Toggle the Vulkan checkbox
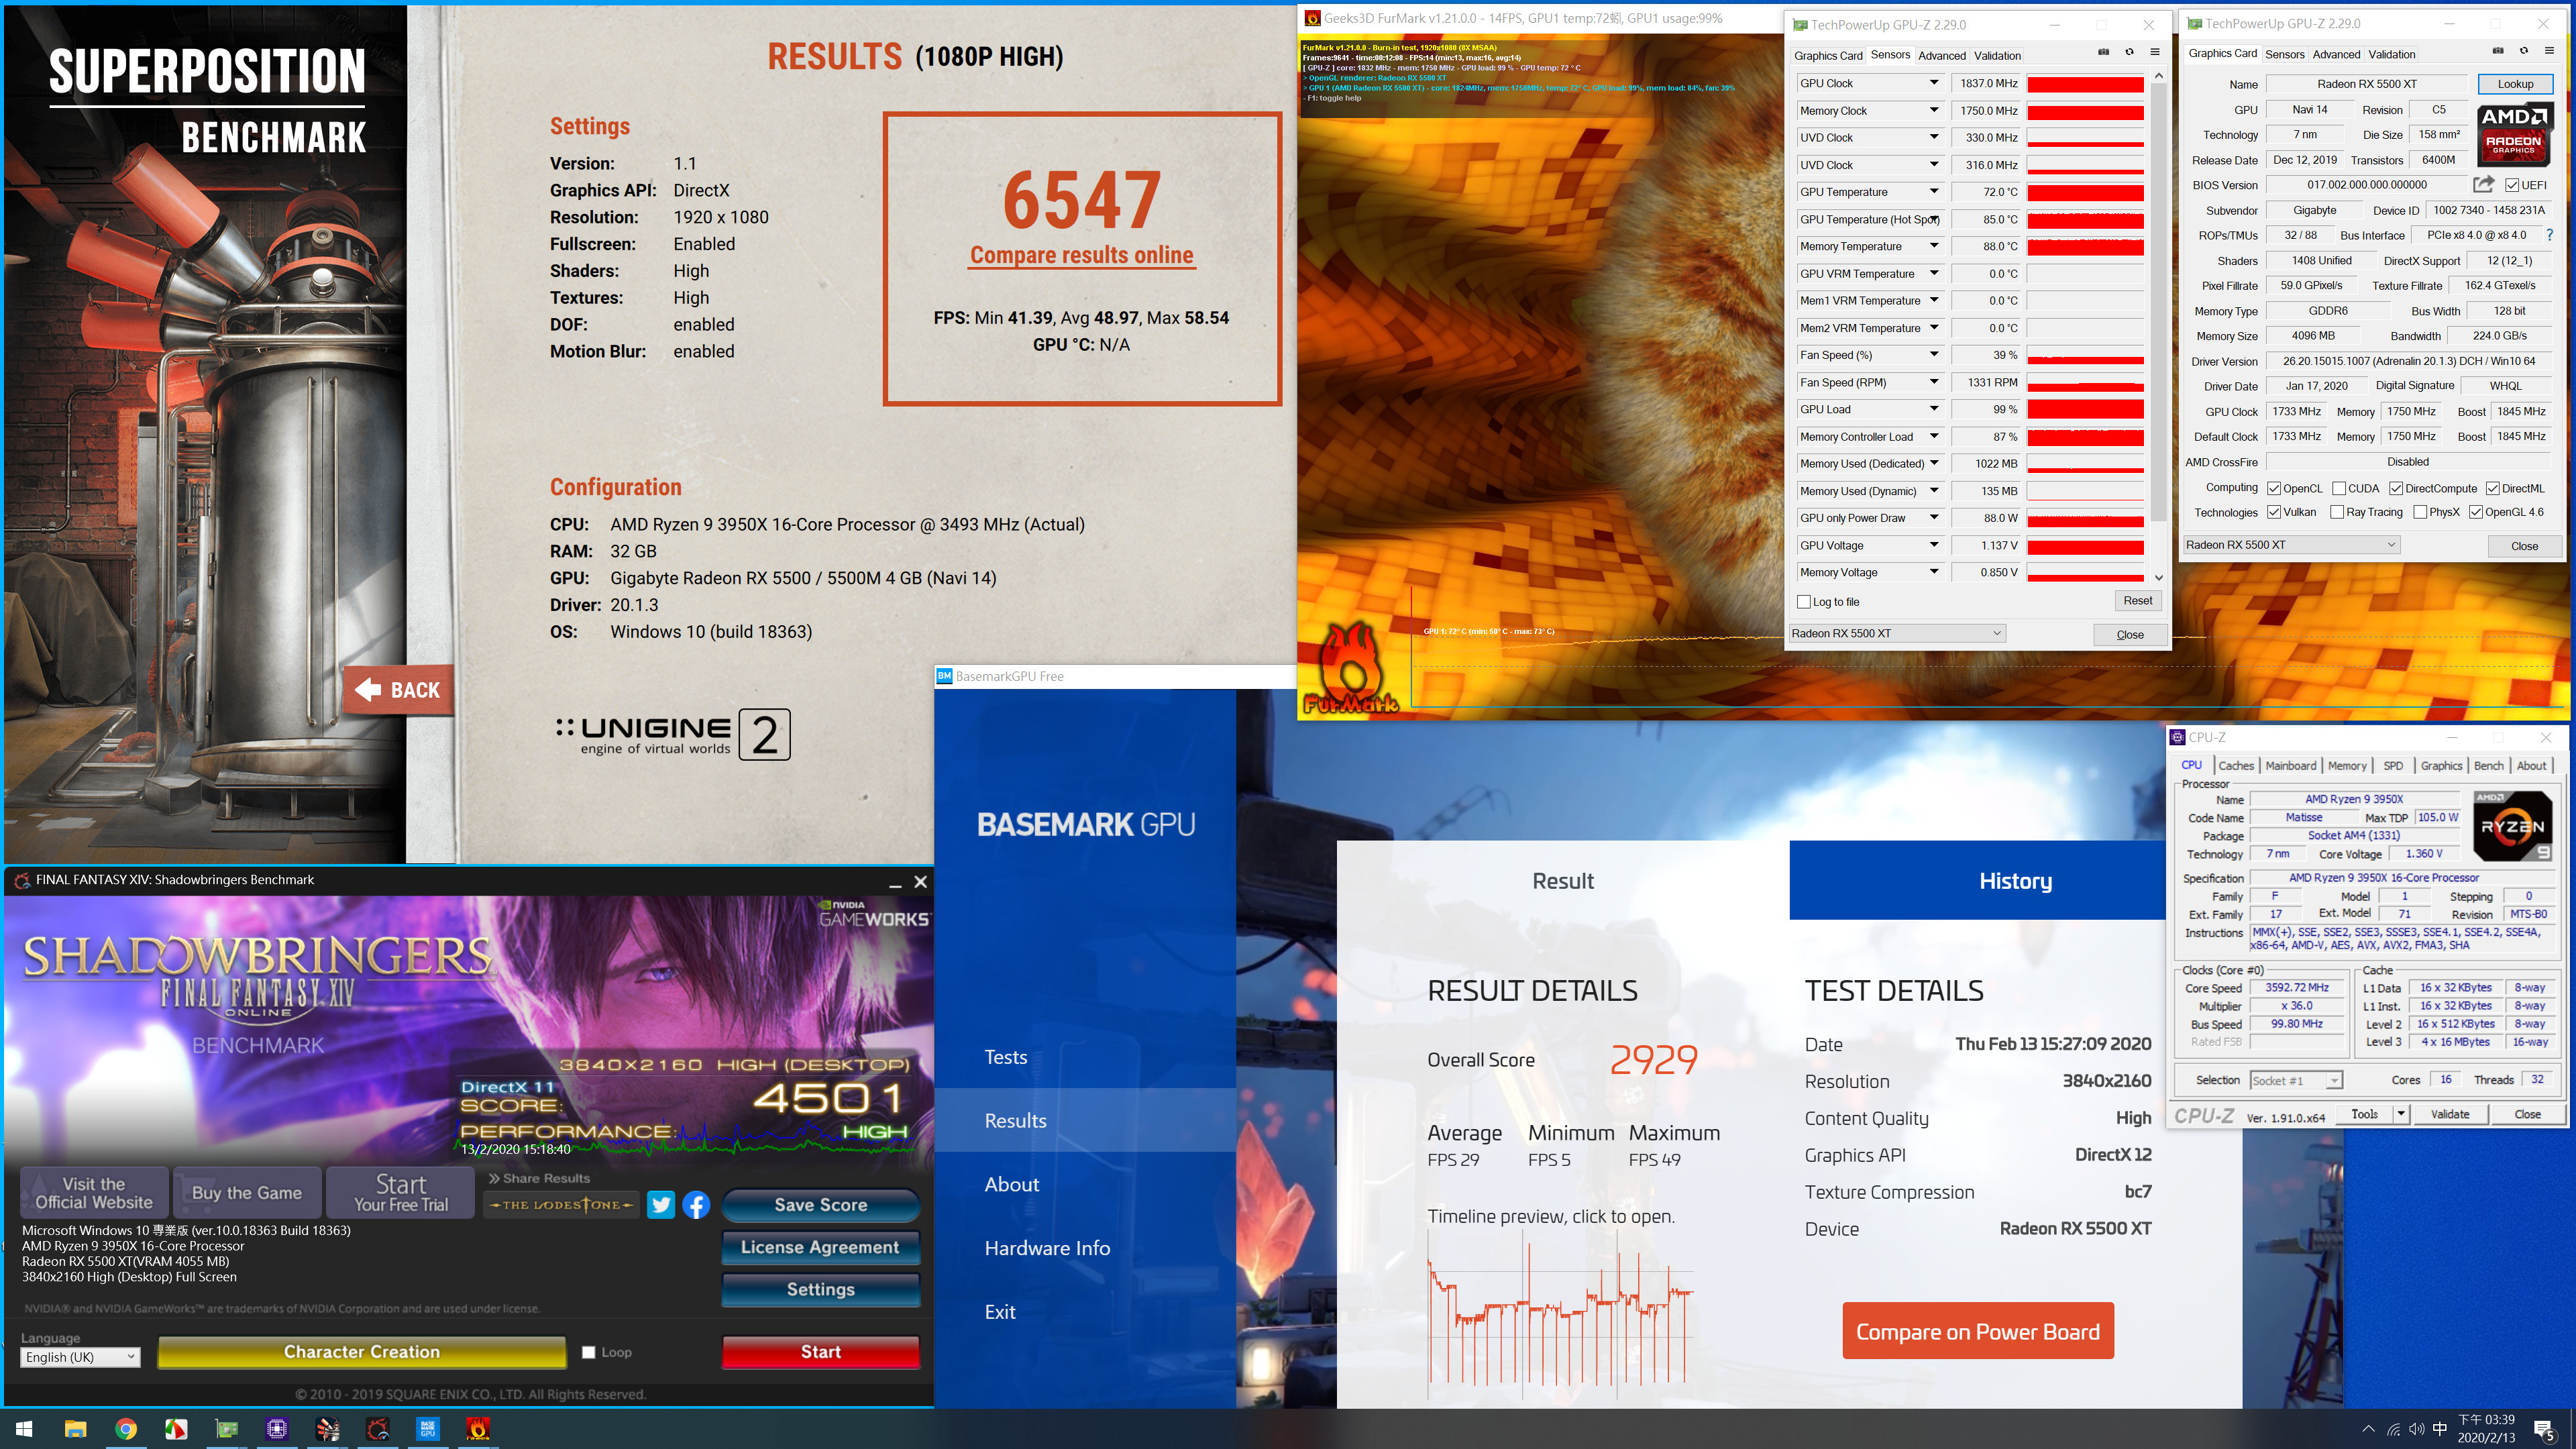The image size is (2576, 1449). [x=2274, y=512]
